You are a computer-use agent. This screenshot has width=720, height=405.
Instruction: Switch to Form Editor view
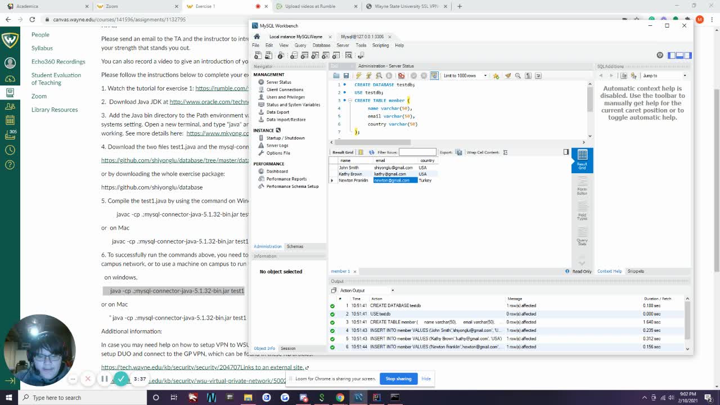pos(582,186)
